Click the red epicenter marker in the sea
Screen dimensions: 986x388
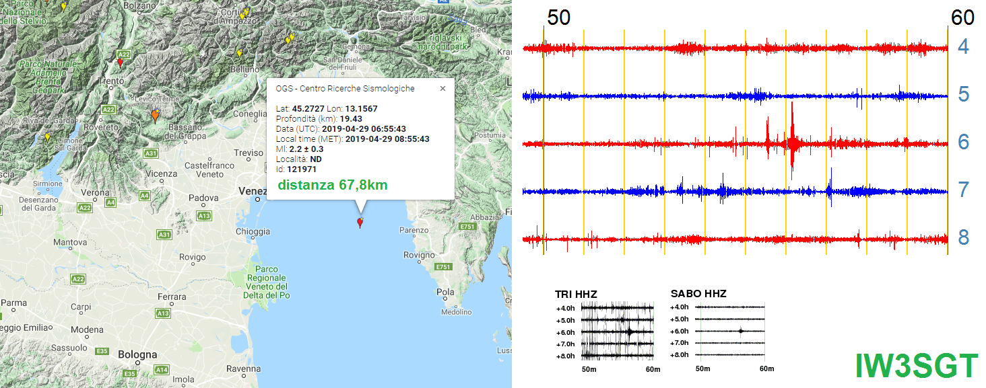point(360,223)
